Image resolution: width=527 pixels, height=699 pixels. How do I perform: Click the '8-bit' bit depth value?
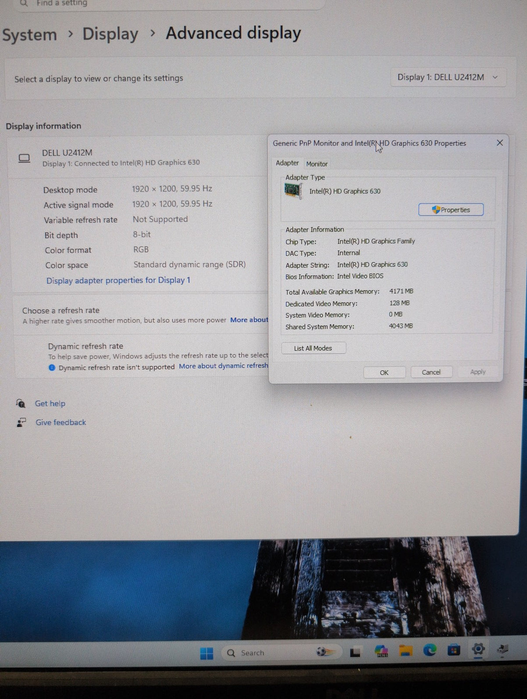pyautogui.click(x=142, y=234)
